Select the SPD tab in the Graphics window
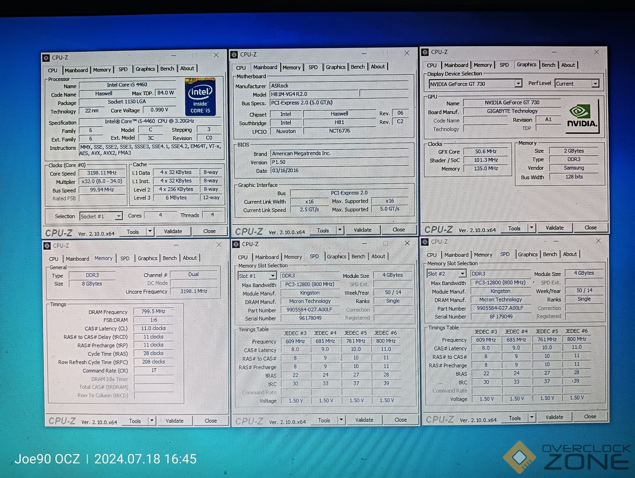 click(x=504, y=65)
